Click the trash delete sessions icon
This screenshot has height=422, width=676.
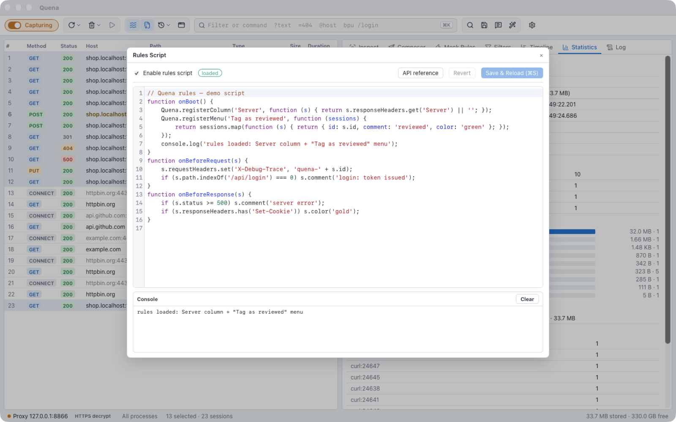coord(92,25)
